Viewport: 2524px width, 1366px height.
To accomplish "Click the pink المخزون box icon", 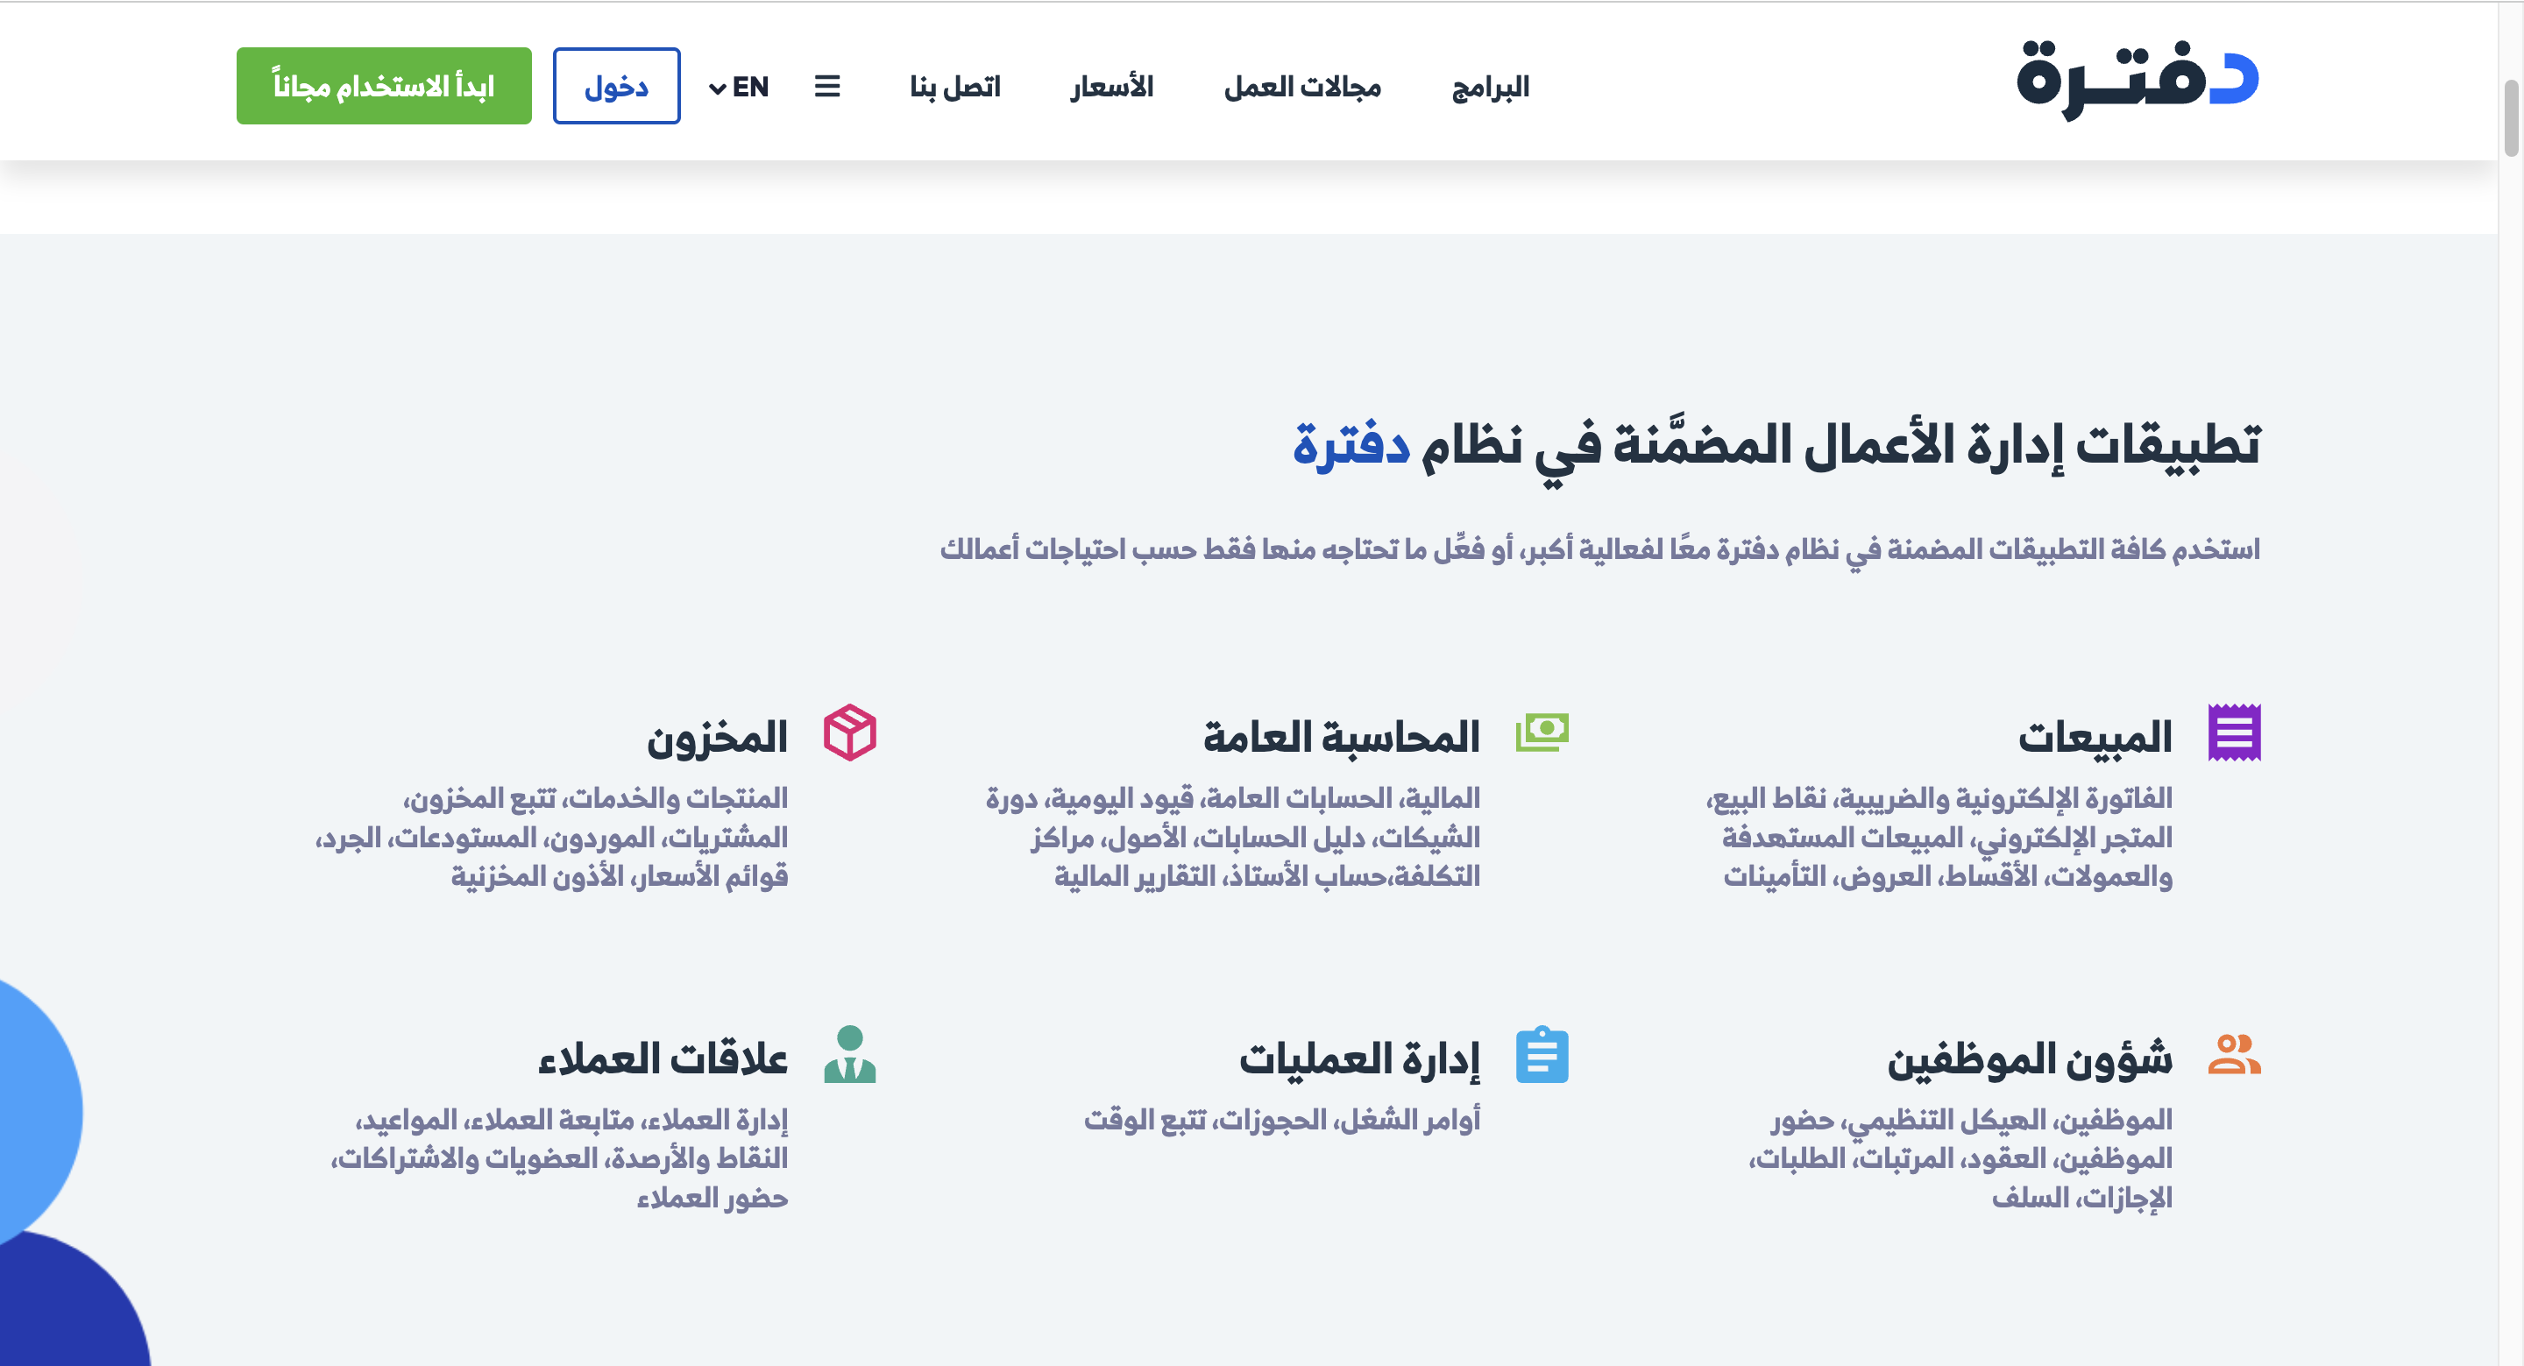I will [x=849, y=732].
